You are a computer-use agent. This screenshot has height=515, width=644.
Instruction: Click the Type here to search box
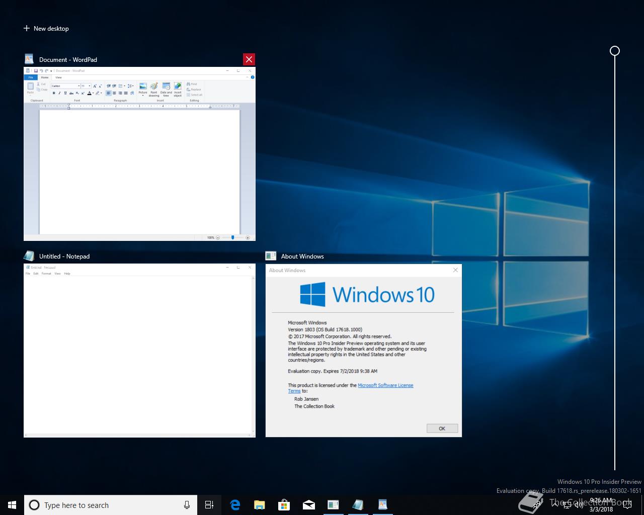pyautogui.click(x=111, y=505)
